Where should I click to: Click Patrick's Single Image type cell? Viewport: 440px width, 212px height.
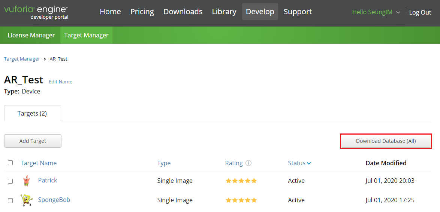[x=175, y=181]
